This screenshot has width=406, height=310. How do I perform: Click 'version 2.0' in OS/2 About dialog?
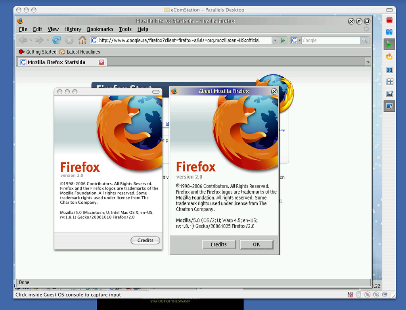[x=189, y=177]
